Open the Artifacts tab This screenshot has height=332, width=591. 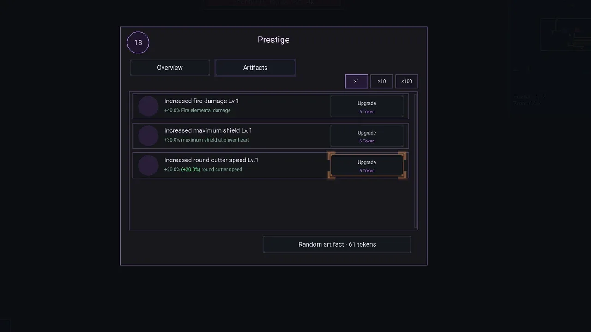click(255, 67)
